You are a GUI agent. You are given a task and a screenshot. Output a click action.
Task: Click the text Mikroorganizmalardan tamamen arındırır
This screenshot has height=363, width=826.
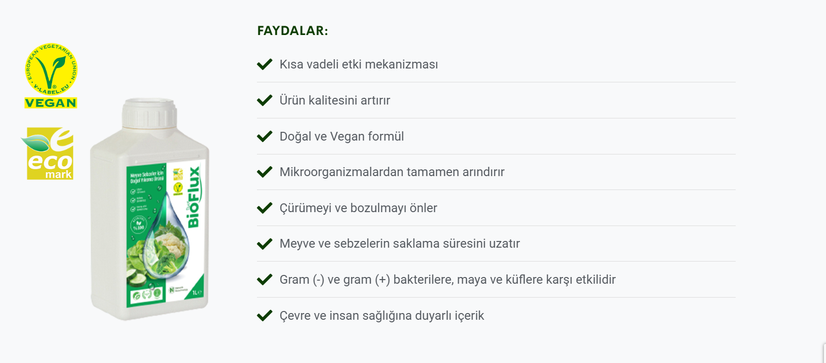pyautogui.click(x=392, y=172)
